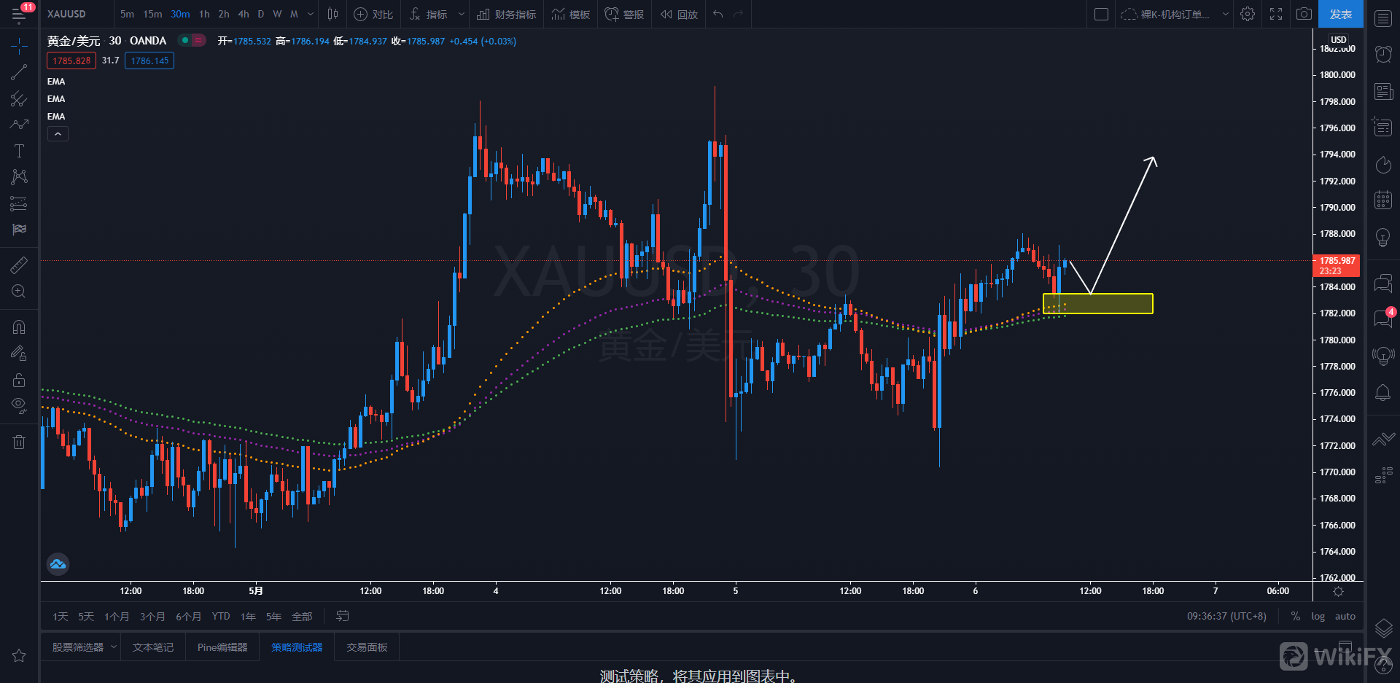
Task: Click the zoom in magnifier tool
Action: pyautogui.click(x=19, y=292)
